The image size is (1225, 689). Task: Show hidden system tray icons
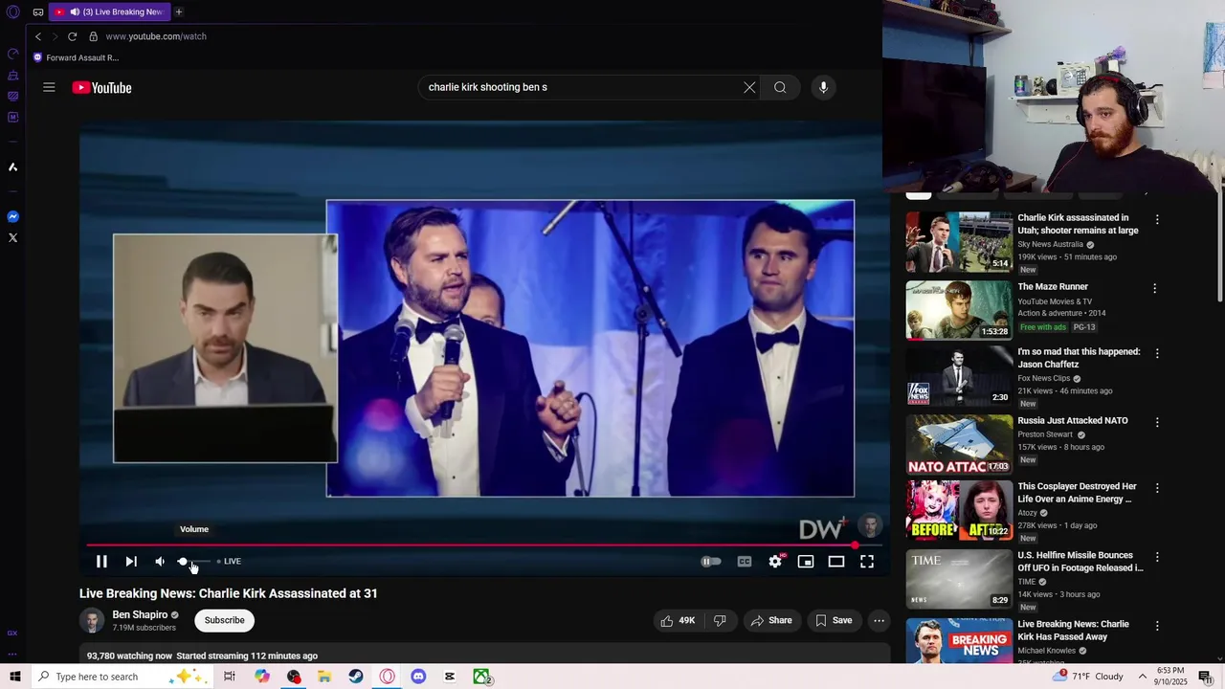[1143, 677]
